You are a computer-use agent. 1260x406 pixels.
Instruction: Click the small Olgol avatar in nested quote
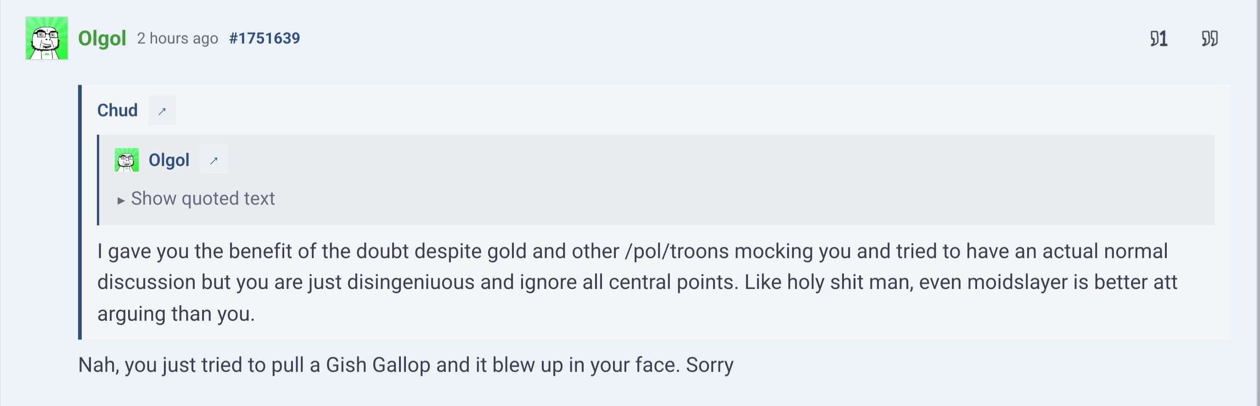(x=127, y=160)
